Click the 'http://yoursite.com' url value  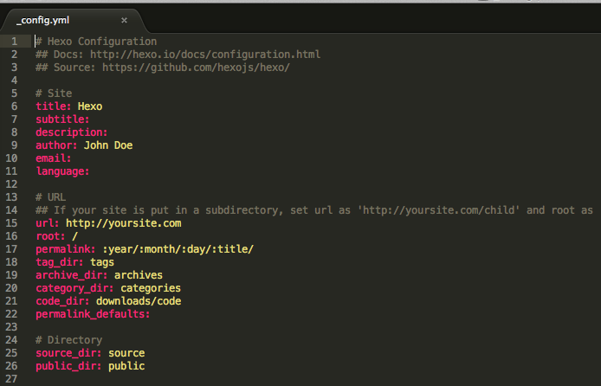pyautogui.click(x=124, y=223)
